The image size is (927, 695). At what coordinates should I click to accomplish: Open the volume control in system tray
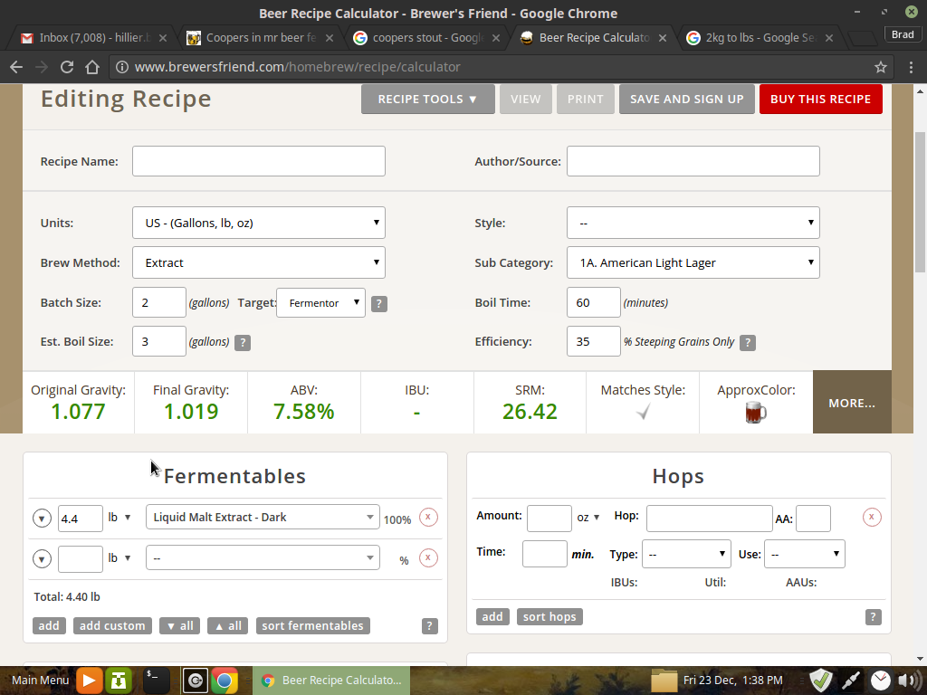909,681
